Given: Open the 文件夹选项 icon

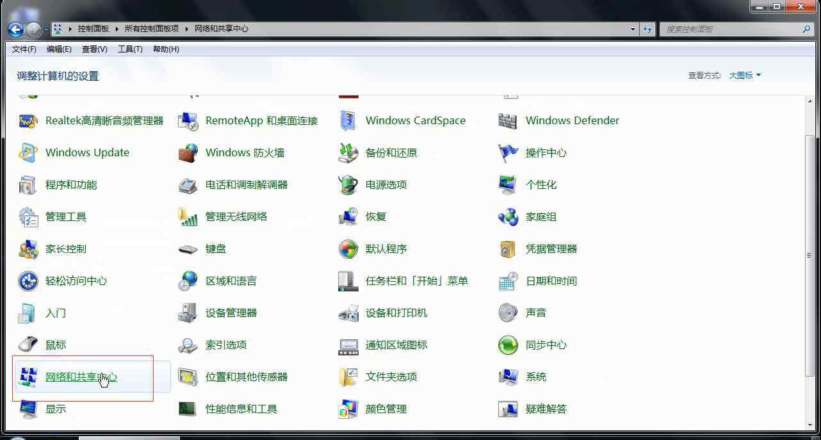Looking at the screenshot, I should (x=348, y=377).
